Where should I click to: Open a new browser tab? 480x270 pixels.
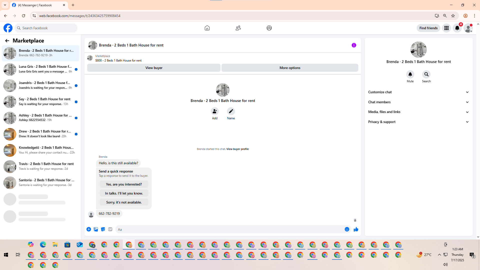pyautogui.click(x=73, y=5)
